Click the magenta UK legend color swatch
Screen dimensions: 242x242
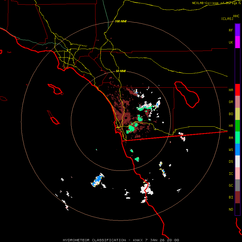(237, 42)
